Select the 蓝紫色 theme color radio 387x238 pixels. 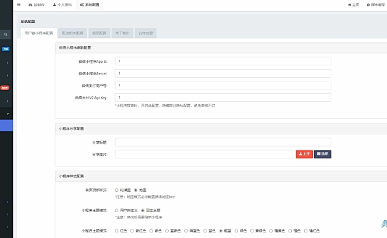167,231
